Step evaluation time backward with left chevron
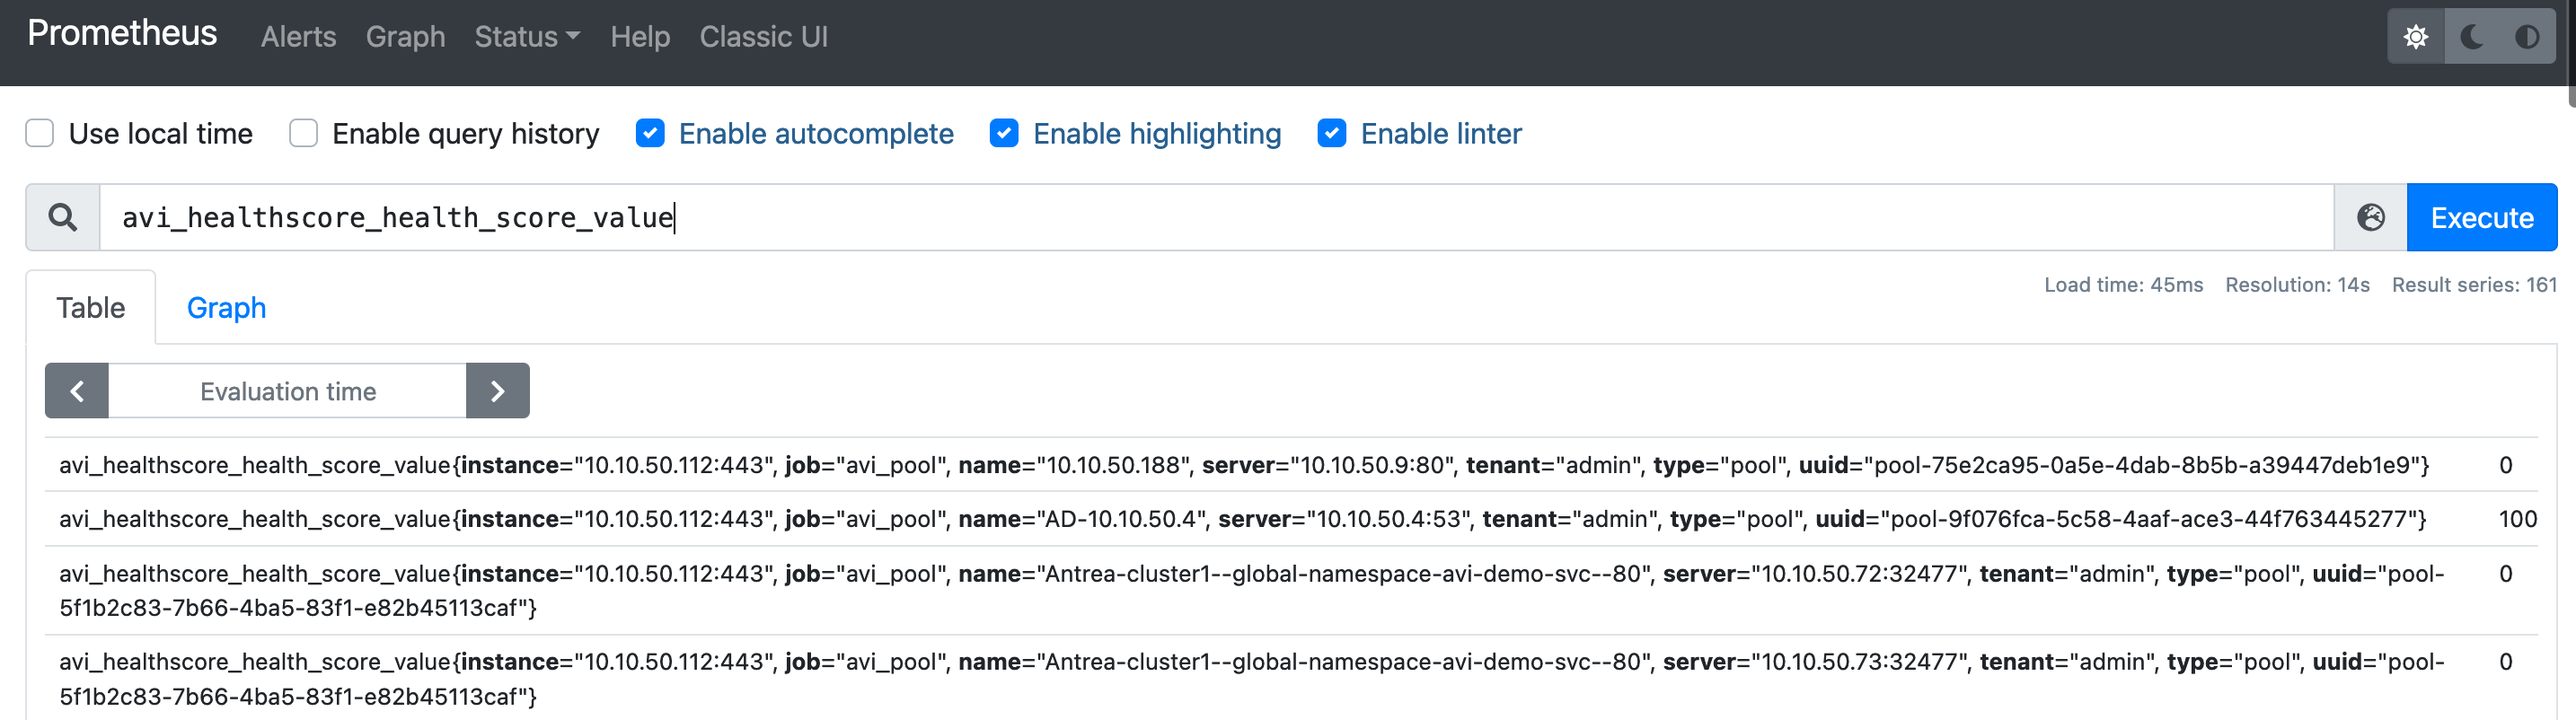The width and height of the screenshot is (2576, 720). [77, 391]
